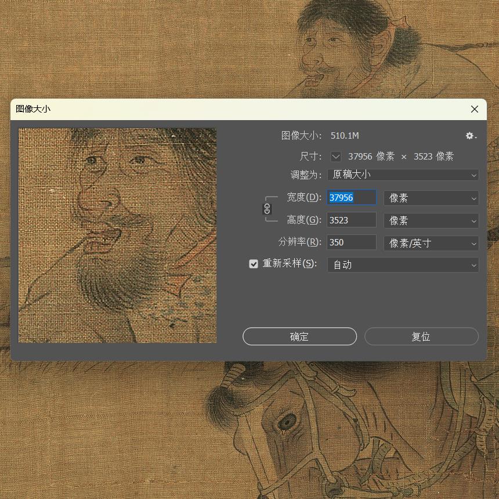Open the height unit 像素 dropdown
499x499 pixels.
click(431, 220)
